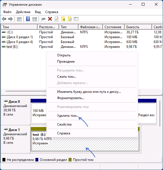Click the drive icon next to (C:)
The image size is (163, 170).
pos(4,32)
